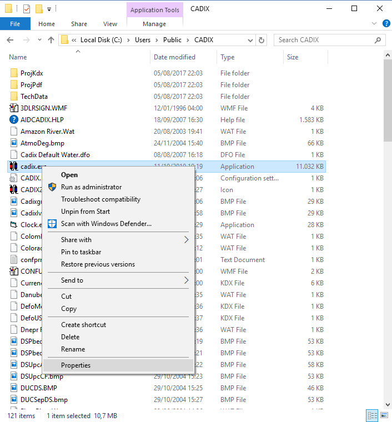Choose Restore previous versions

click(x=98, y=264)
